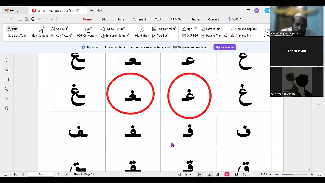
Task: Choose the Text Box tool
Action: tap(160, 36)
